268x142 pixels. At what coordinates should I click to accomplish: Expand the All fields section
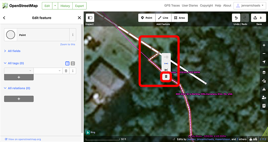coord(12,51)
